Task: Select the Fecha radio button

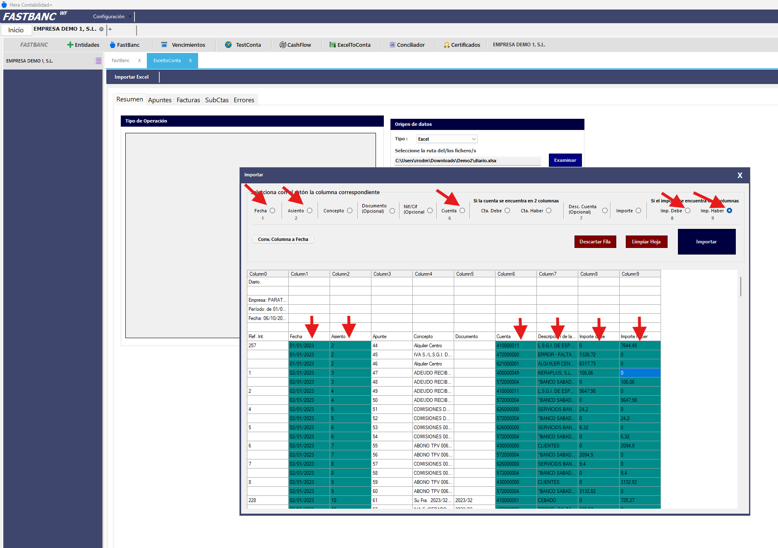Action: [272, 211]
